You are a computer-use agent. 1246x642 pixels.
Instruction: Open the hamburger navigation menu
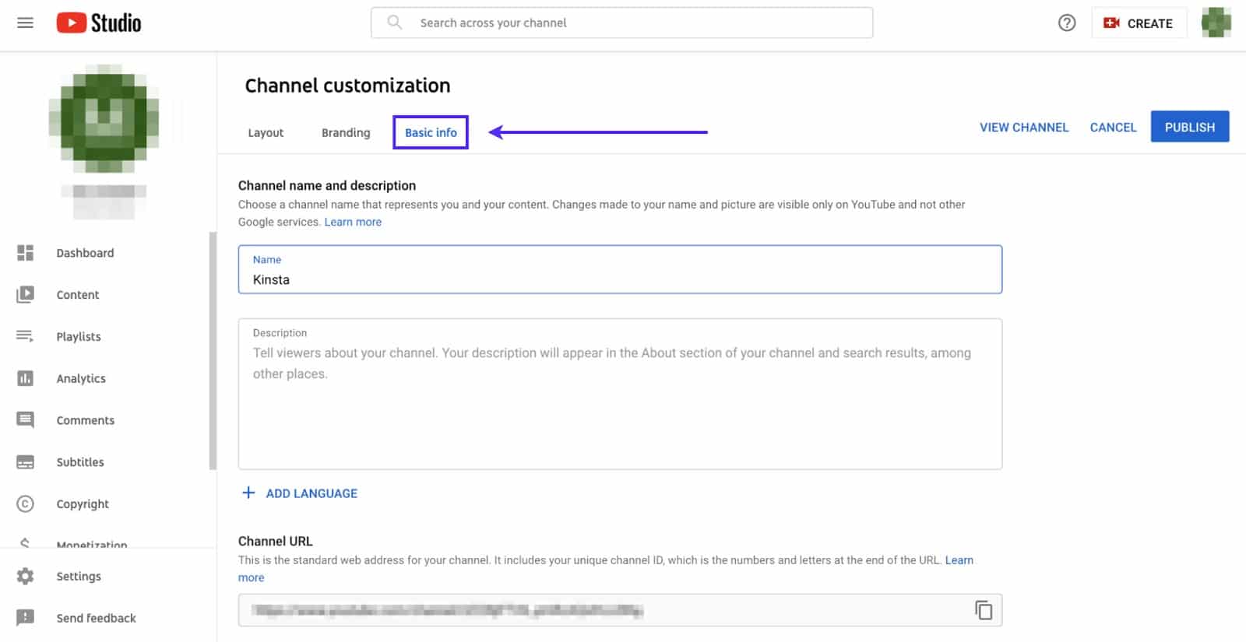click(25, 23)
